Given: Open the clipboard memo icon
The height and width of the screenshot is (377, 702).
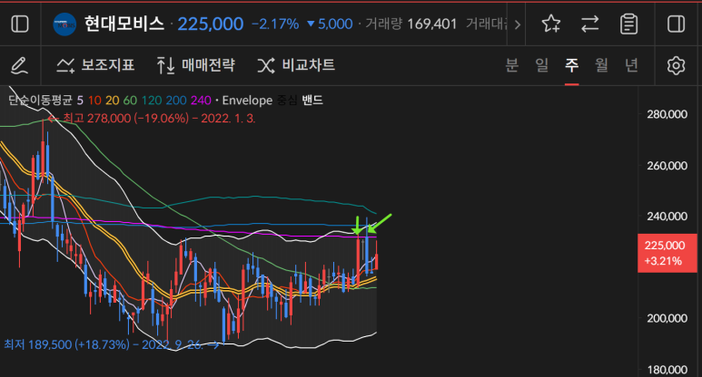Looking at the screenshot, I should (x=628, y=24).
